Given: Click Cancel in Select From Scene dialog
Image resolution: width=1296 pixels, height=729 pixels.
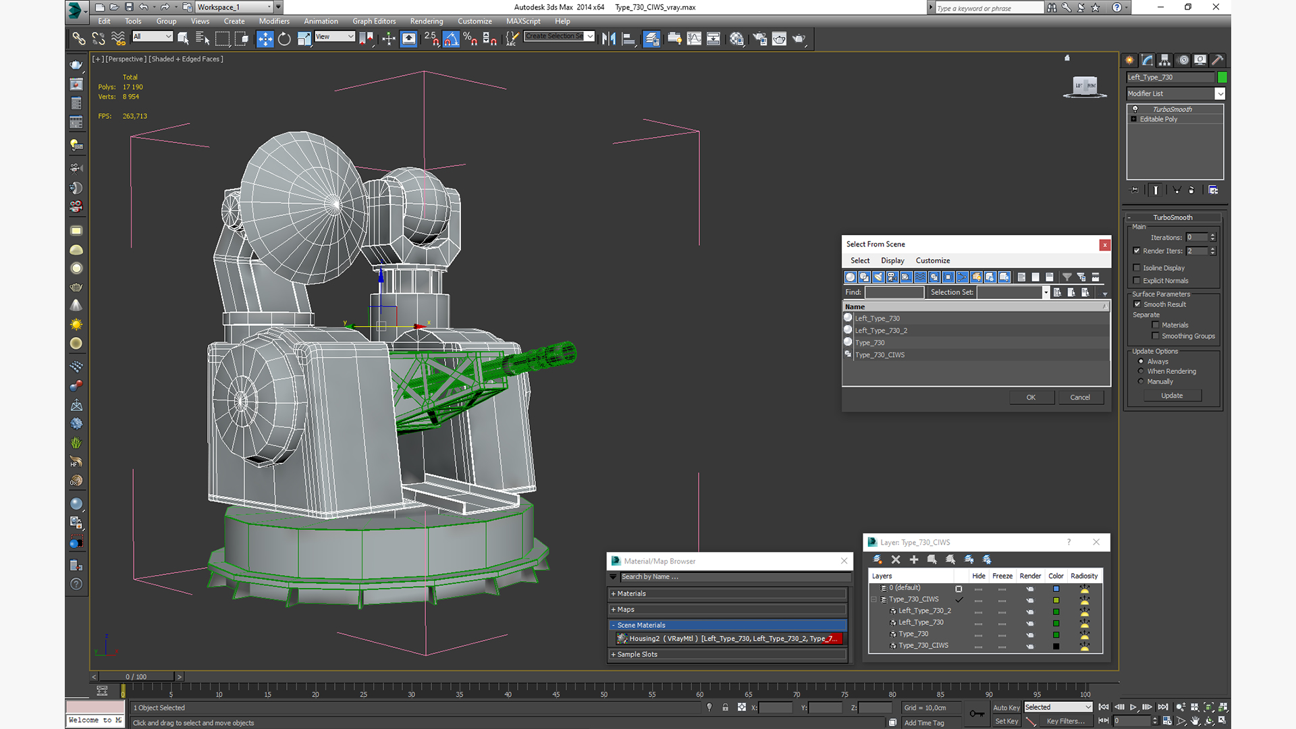Looking at the screenshot, I should point(1080,398).
